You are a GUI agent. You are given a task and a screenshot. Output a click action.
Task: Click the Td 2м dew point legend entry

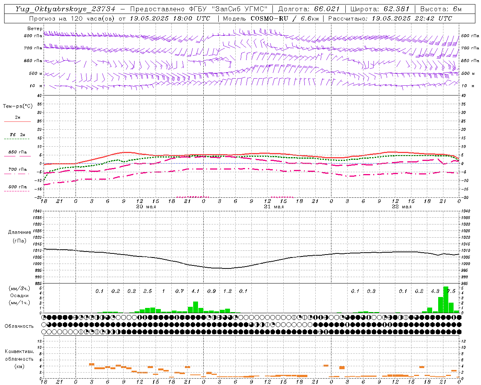(x=18, y=135)
